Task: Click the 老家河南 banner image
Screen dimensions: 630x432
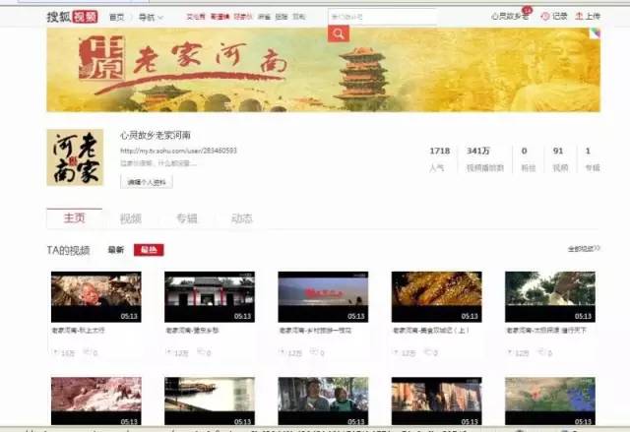Action: [x=324, y=70]
